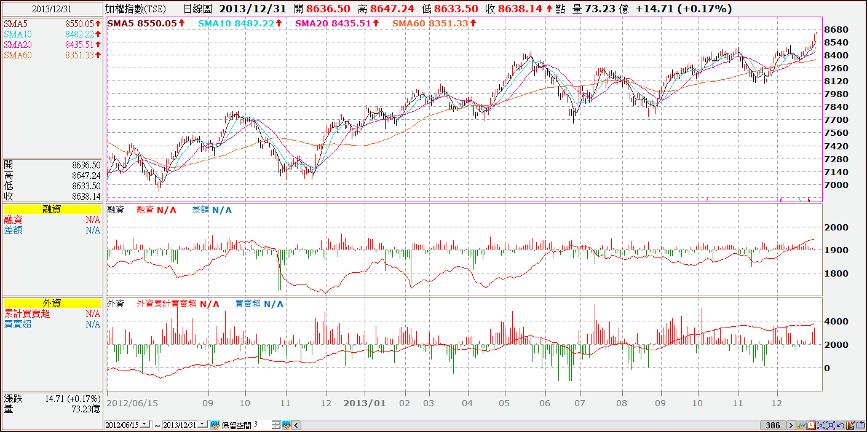Screen dimensions: 867x432
Task: Click the orange line-chart indicator icon
Action: 801,425
